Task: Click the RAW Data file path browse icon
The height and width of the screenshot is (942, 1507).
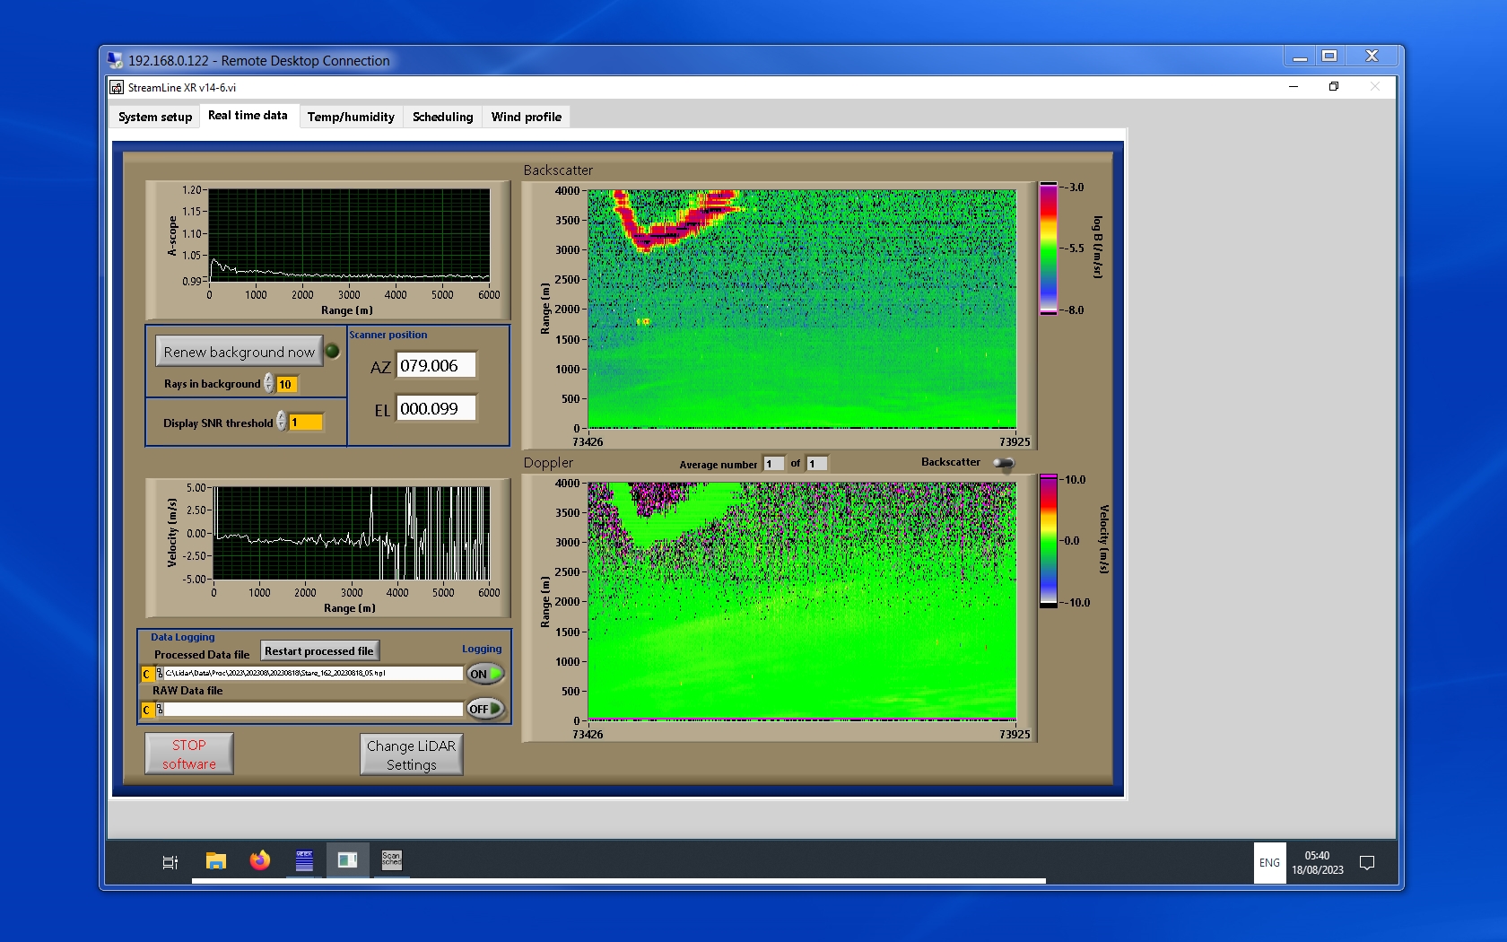Action: click(x=160, y=710)
